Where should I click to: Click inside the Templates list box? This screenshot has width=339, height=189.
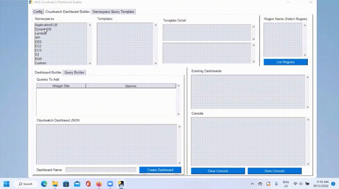coord(125,44)
